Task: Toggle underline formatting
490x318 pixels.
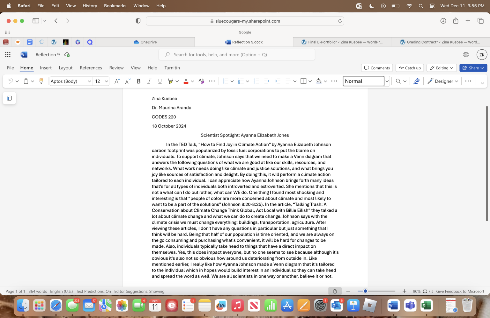Action: point(160,81)
